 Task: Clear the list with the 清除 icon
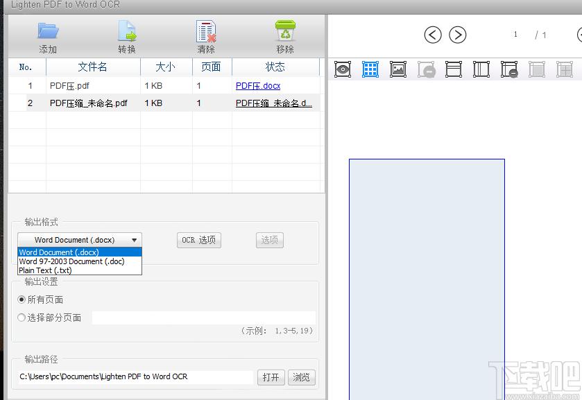pyautogui.click(x=206, y=31)
